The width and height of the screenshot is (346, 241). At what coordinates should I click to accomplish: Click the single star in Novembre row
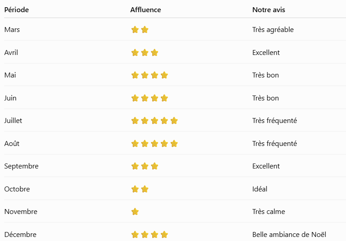pos(135,212)
